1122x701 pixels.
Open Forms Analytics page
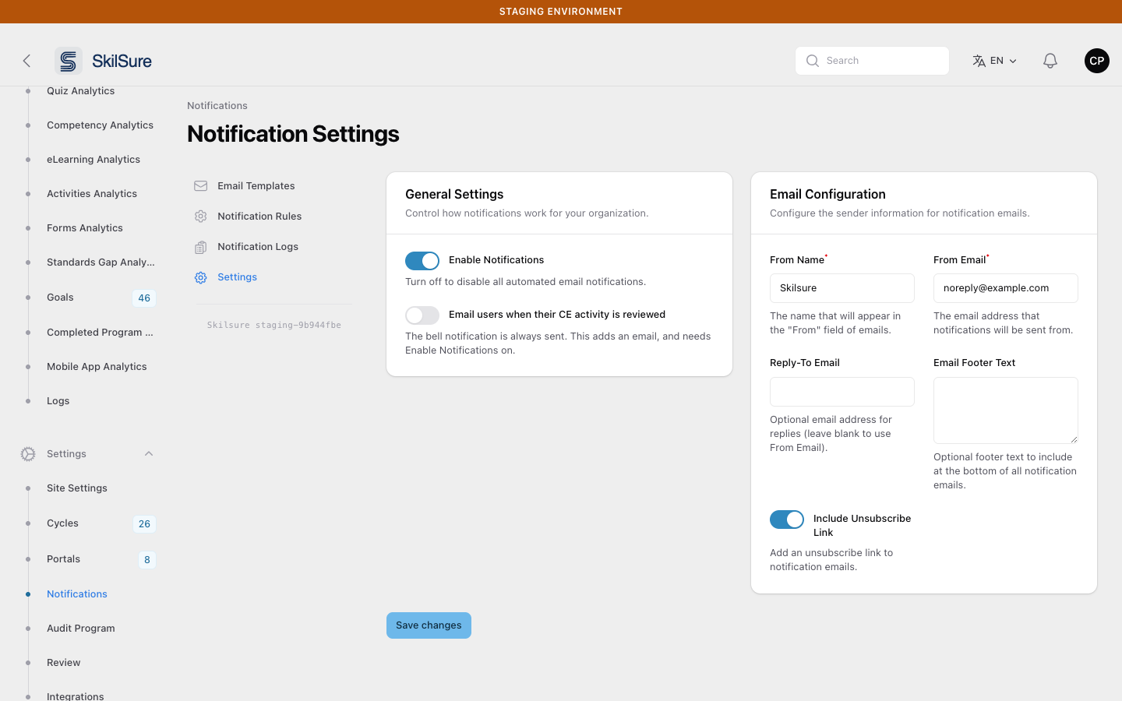[x=85, y=228]
